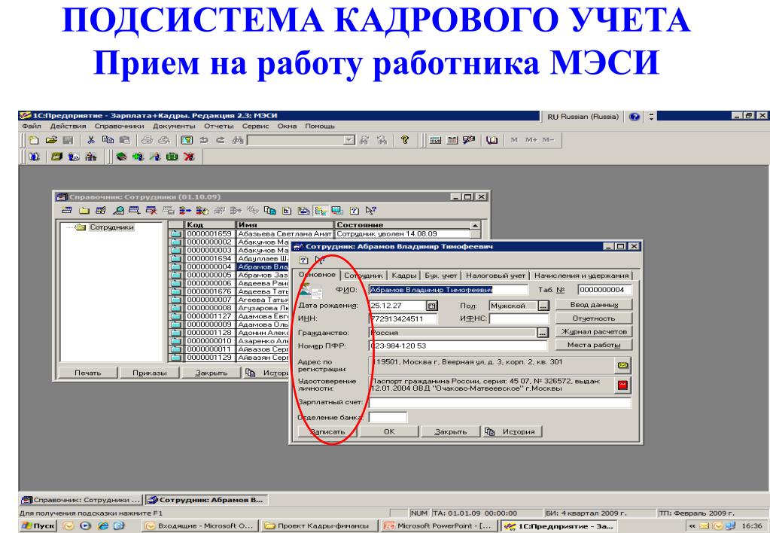Click the red X icon in second toolbar
Image resolution: width=770 pixels, height=533 pixels.
pyautogui.click(x=189, y=157)
